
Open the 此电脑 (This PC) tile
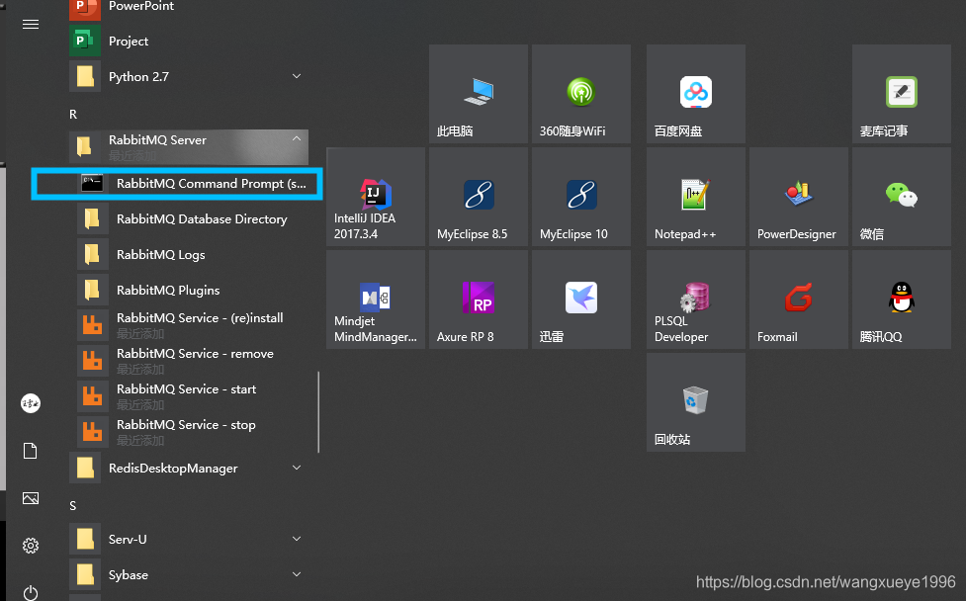[479, 94]
